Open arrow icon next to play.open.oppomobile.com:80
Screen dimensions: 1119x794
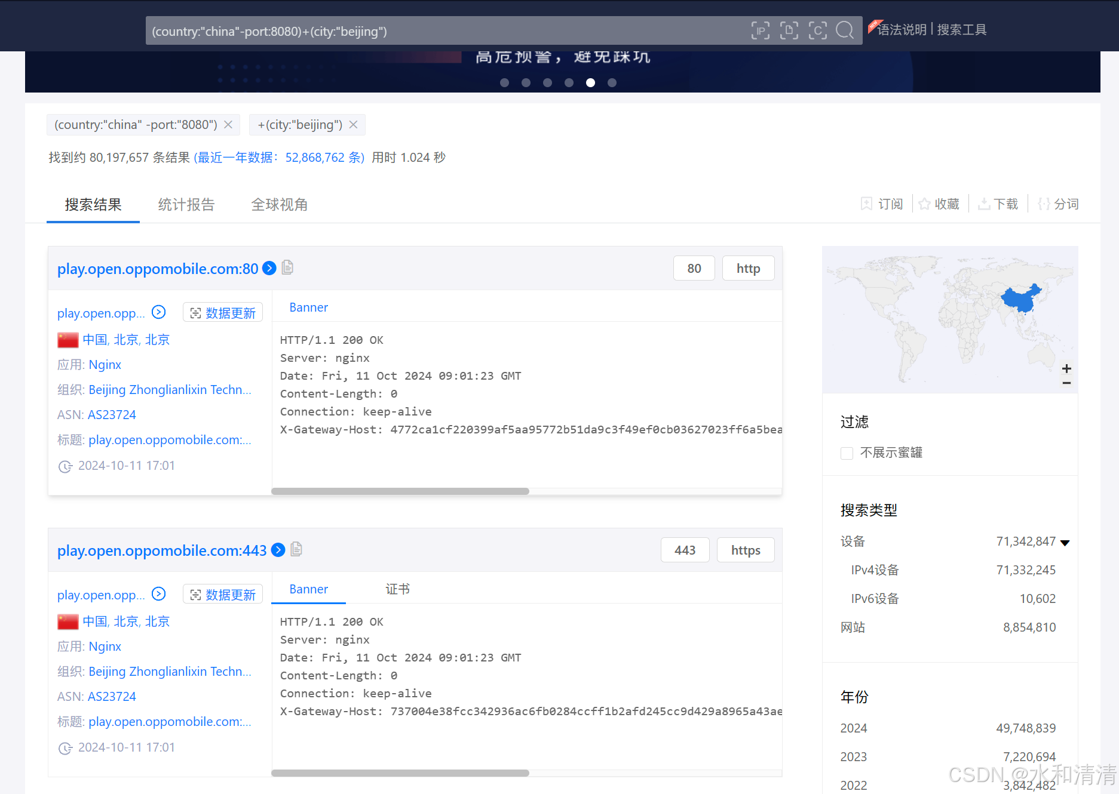[269, 268]
